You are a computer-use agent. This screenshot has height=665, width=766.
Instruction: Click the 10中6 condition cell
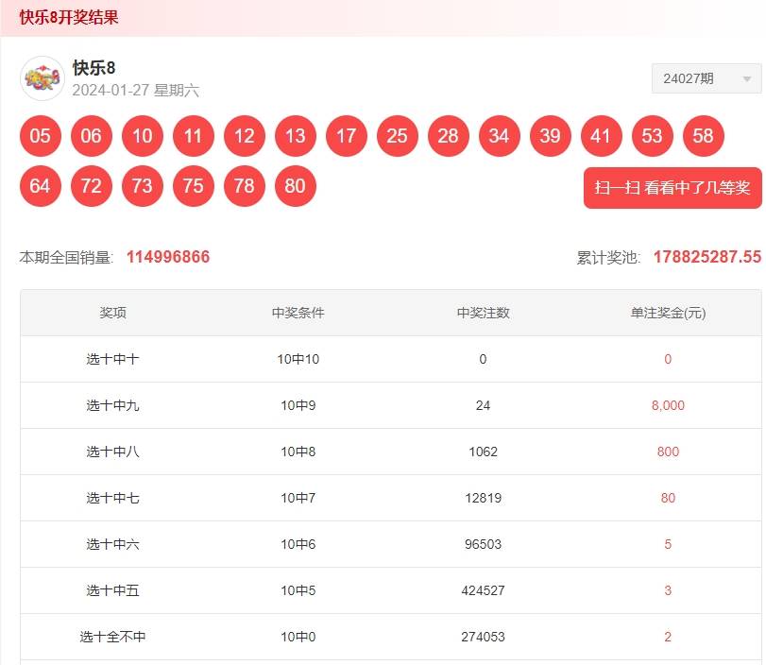click(x=298, y=544)
